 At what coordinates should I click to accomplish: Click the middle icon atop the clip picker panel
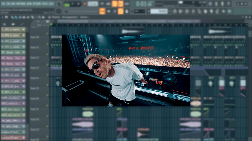pos(13,24)
